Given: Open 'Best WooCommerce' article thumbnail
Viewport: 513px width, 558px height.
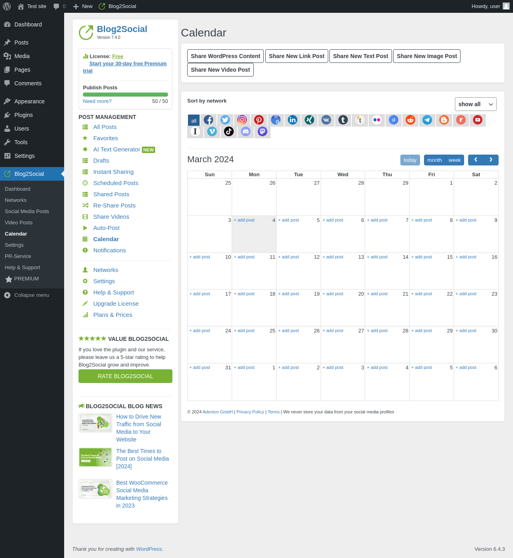Looking at the screenshot, I should coord(95,489).
